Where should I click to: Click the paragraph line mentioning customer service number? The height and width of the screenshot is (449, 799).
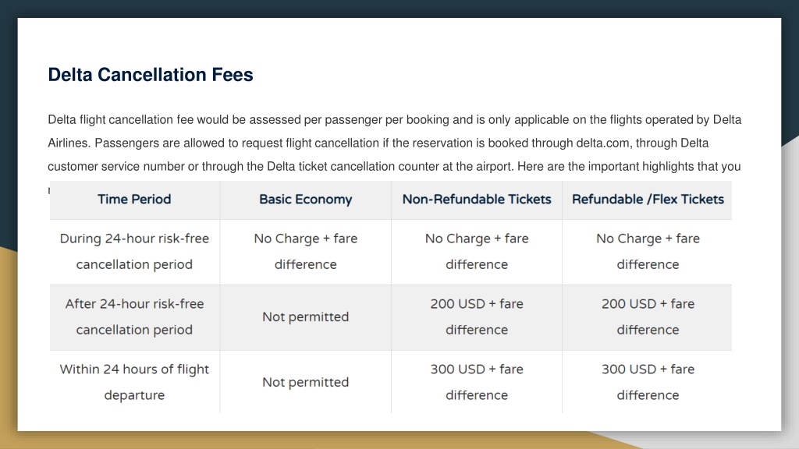click(x=394, y=167)
